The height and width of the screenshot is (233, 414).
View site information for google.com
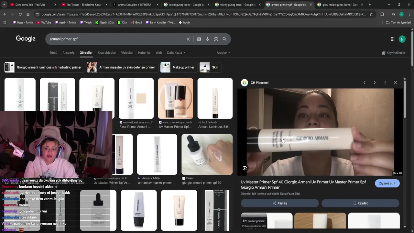tap(37, 14)
